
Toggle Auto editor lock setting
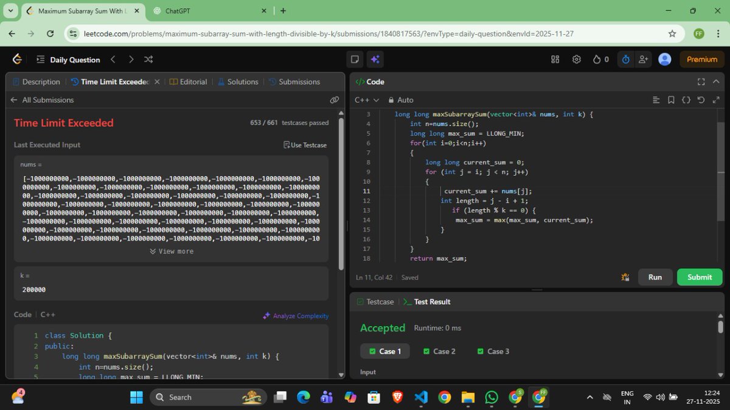point(400,100)
